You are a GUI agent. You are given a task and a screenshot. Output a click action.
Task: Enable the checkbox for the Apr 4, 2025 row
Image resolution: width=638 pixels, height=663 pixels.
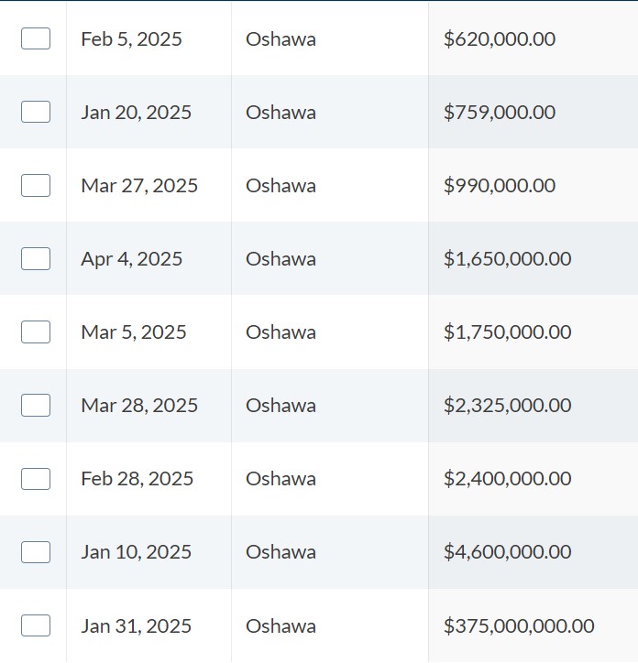[36, 258]
